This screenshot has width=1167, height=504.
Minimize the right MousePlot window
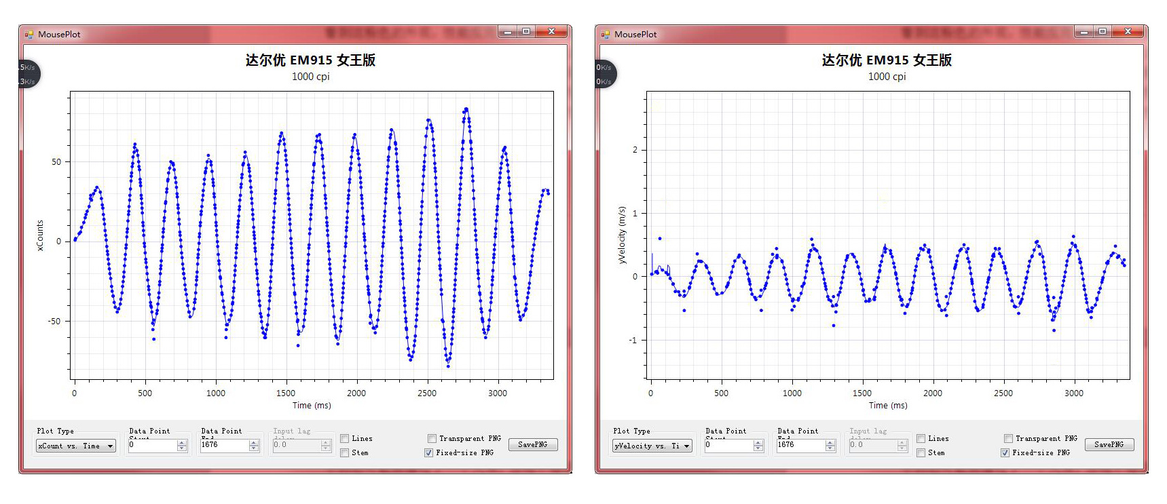click(1083, 32)
